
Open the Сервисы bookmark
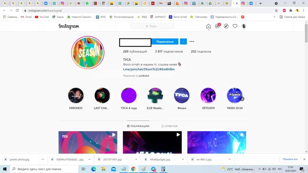pos(10,17)
